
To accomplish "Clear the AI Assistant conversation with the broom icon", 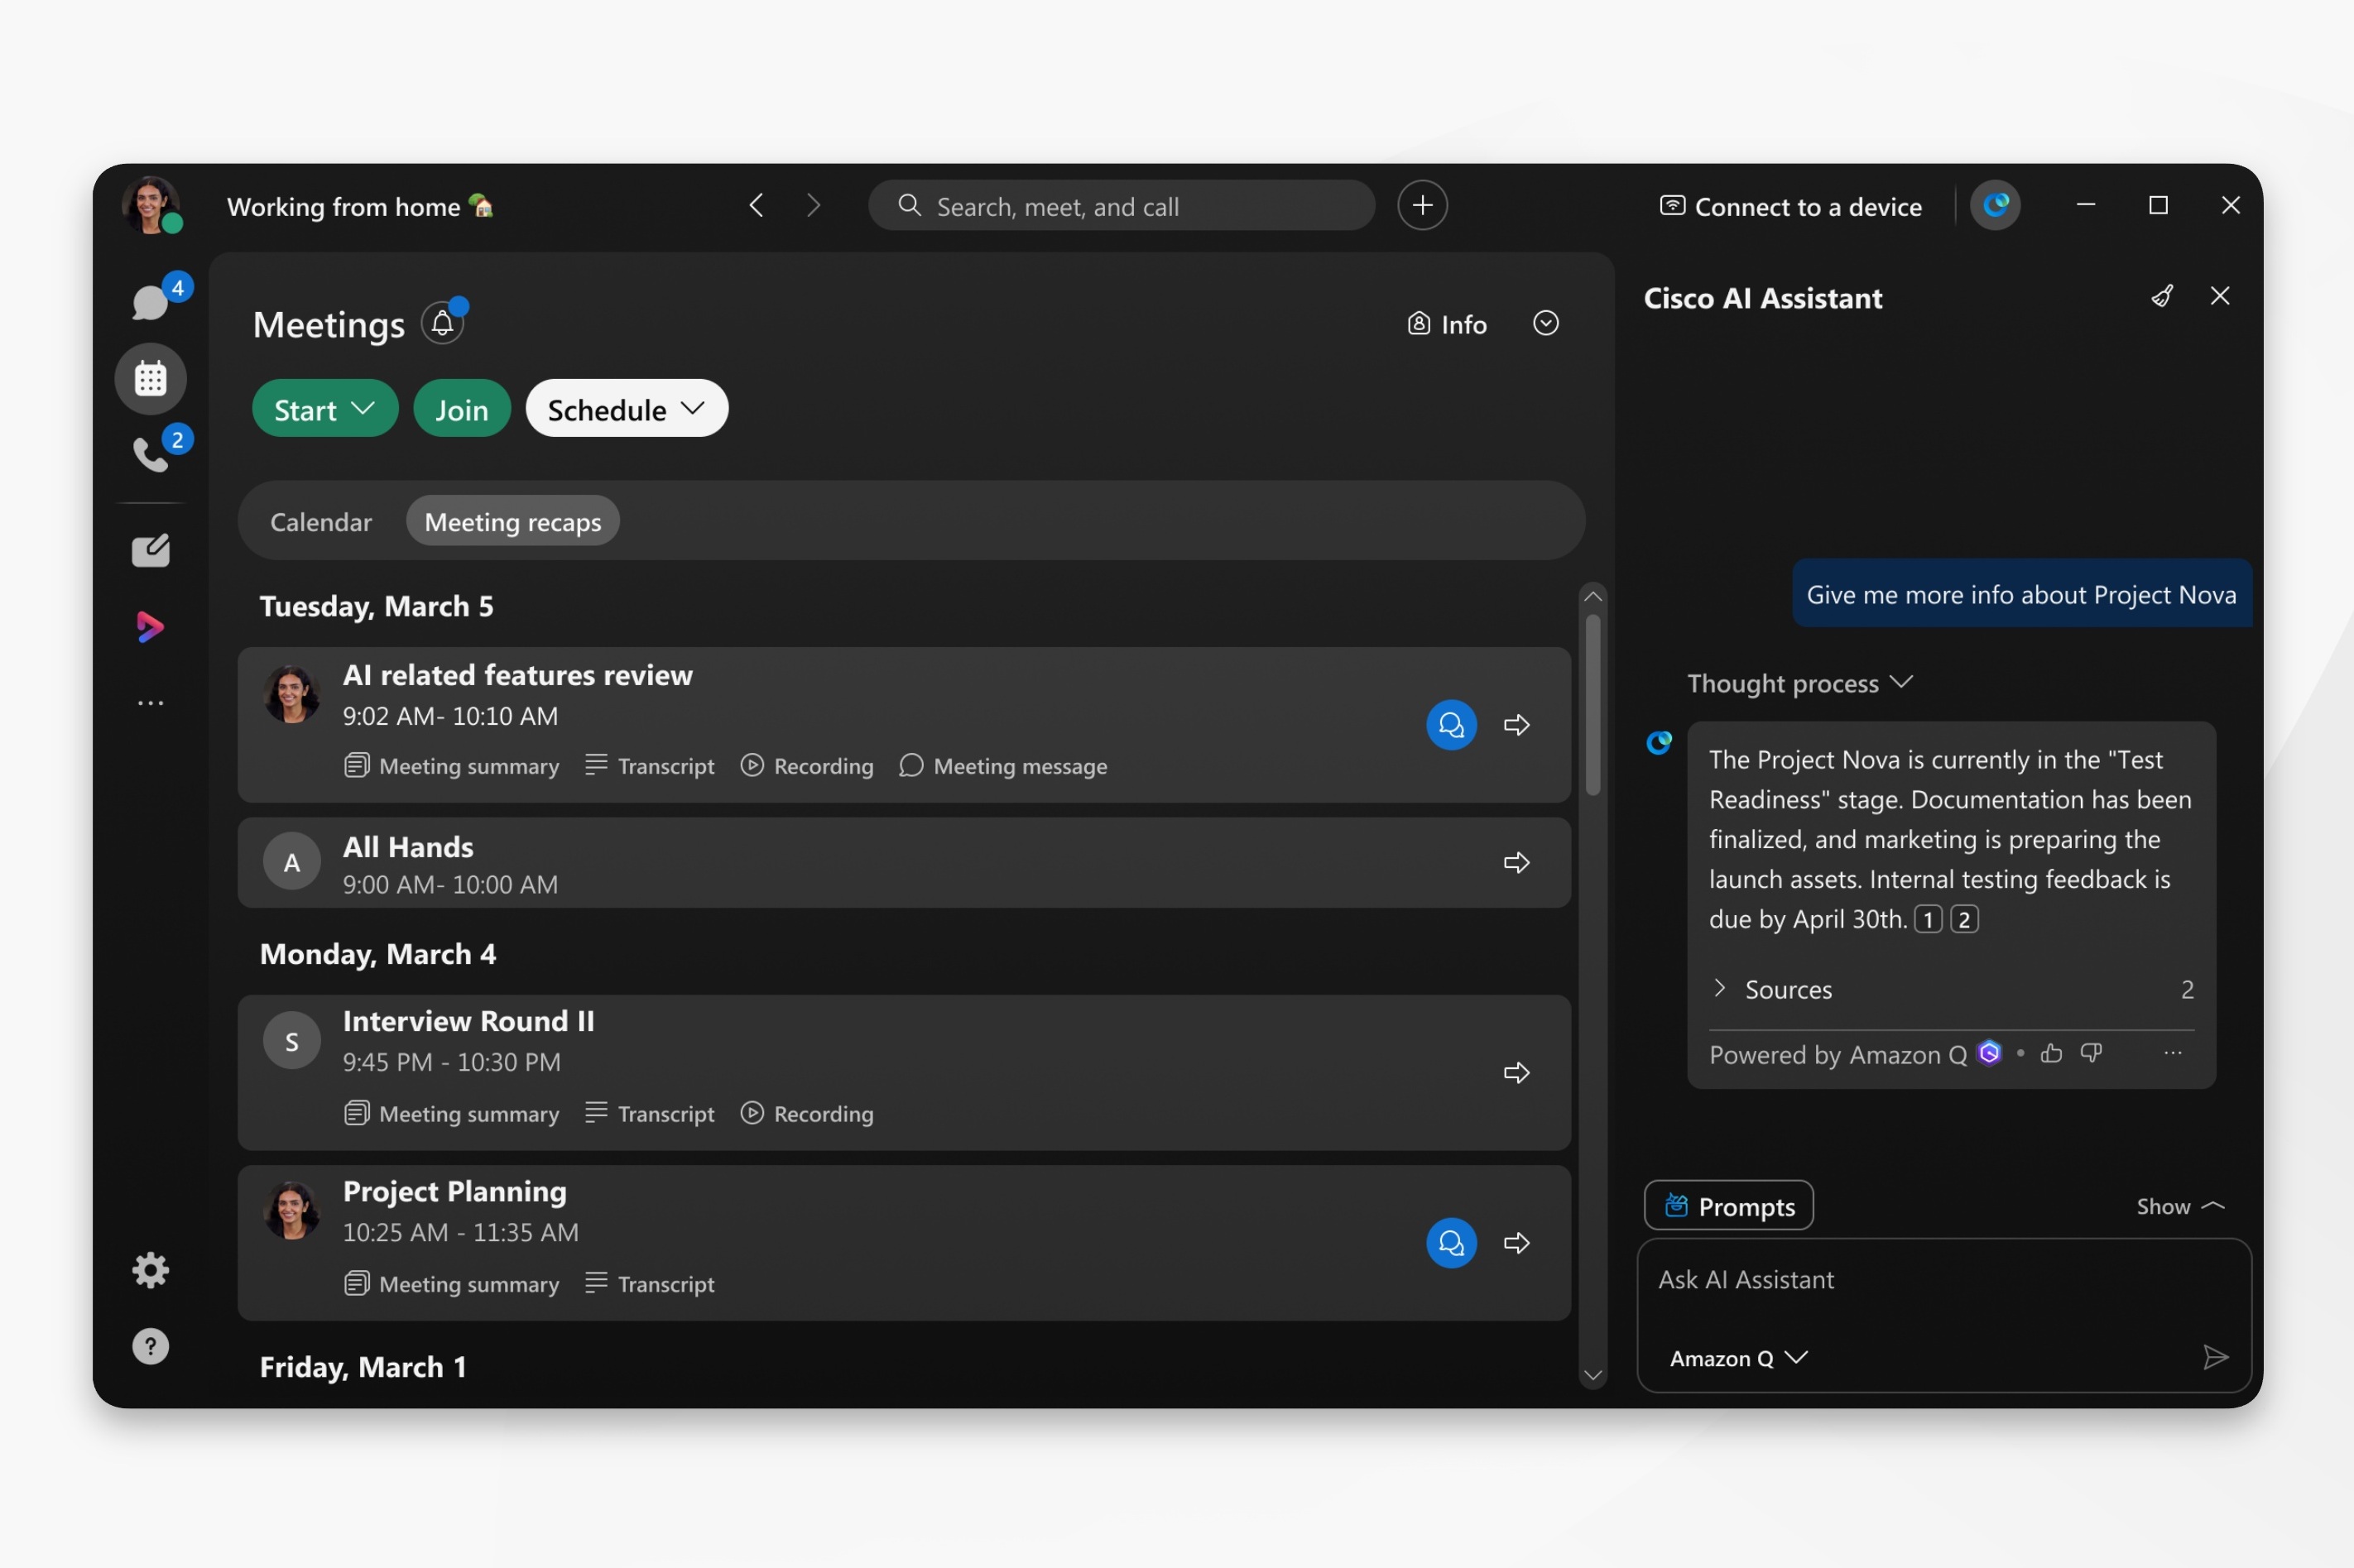I will tap(2162, 295).
